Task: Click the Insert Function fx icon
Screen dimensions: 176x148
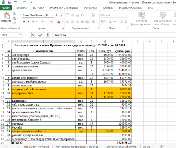Action: point(48,35)
